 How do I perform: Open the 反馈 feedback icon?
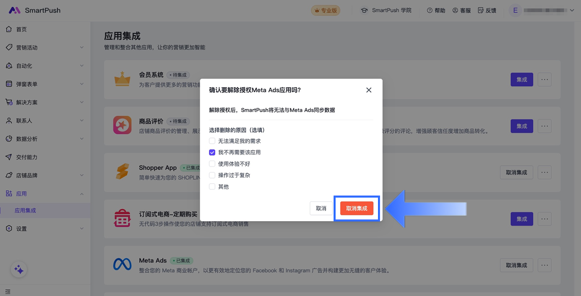[x=487, y=11]
